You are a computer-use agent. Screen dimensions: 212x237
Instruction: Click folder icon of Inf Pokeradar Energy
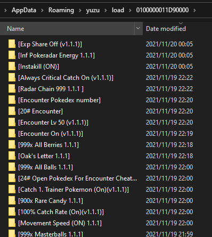tap(12, 55)
